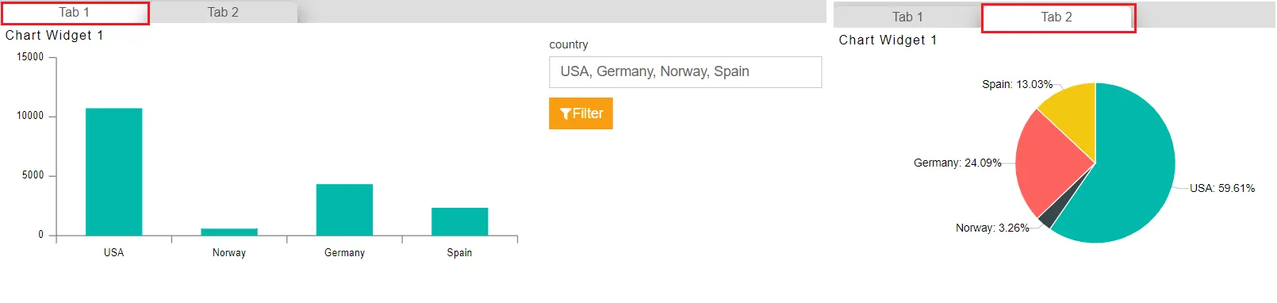Click the USA bar in chart
The height and width of the screenshot is (303, 1277).
(x=113, y=172)
